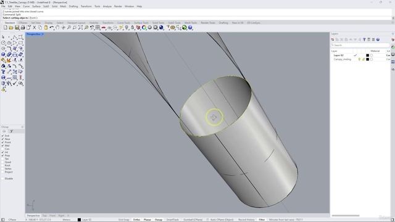Open the Perspective viewport dropdown menu
395x222 pixels.
pos(43,34)
